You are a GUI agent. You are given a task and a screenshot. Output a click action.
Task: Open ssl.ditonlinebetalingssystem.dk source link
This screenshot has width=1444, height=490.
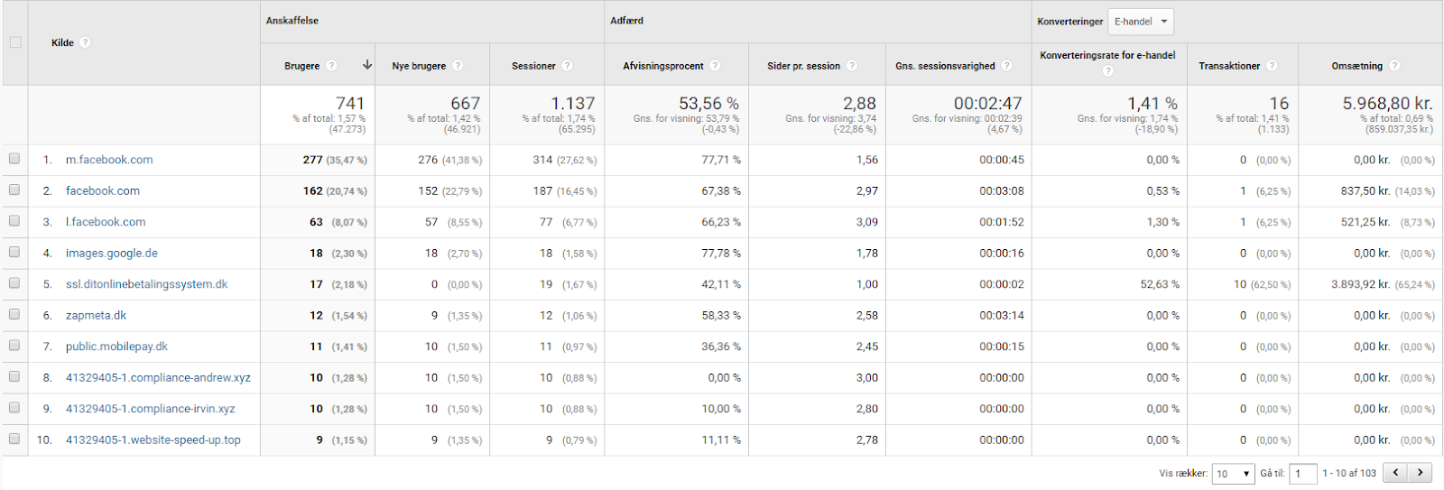tap(146, 284)
